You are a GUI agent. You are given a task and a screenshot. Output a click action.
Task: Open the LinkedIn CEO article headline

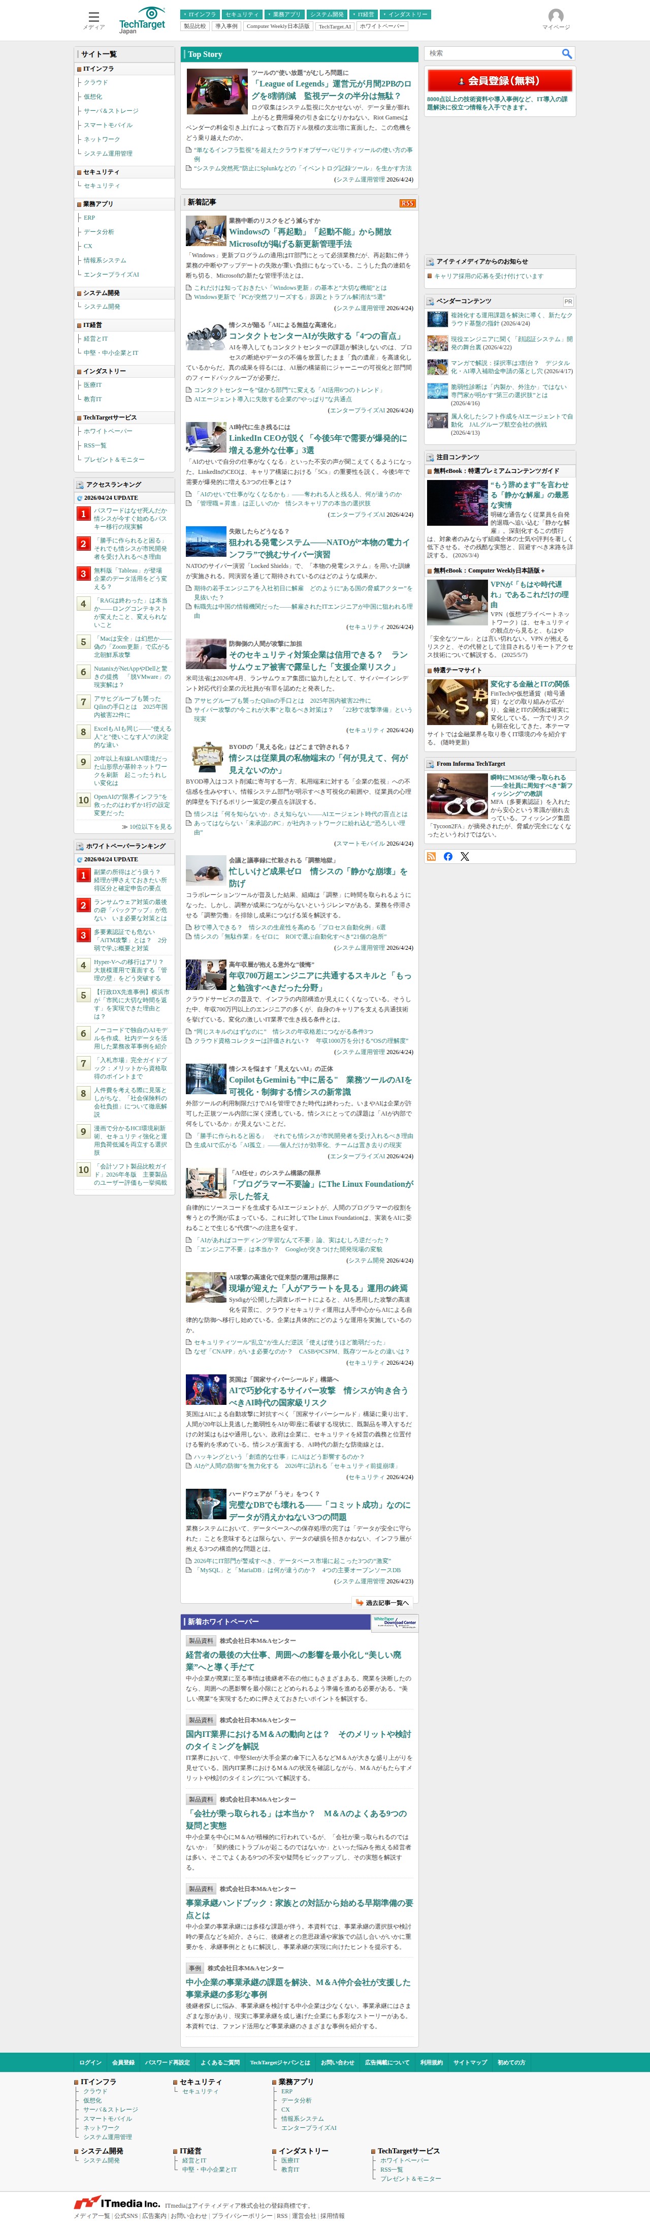pos(317,444)
